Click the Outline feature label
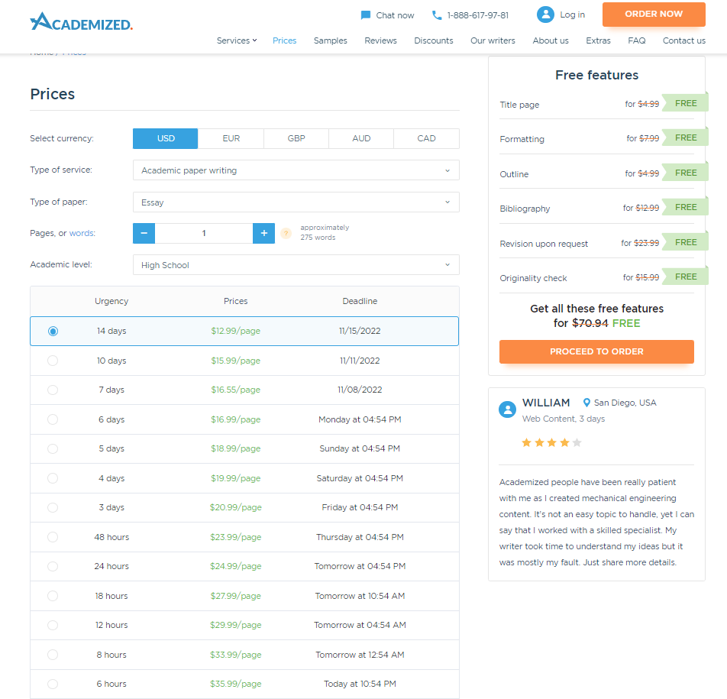This screenshot has height=699, width=727. click(x=514, y=174)
